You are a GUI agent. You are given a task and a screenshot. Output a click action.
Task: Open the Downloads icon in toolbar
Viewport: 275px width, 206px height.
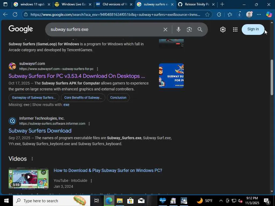click(x=239, y=14)
